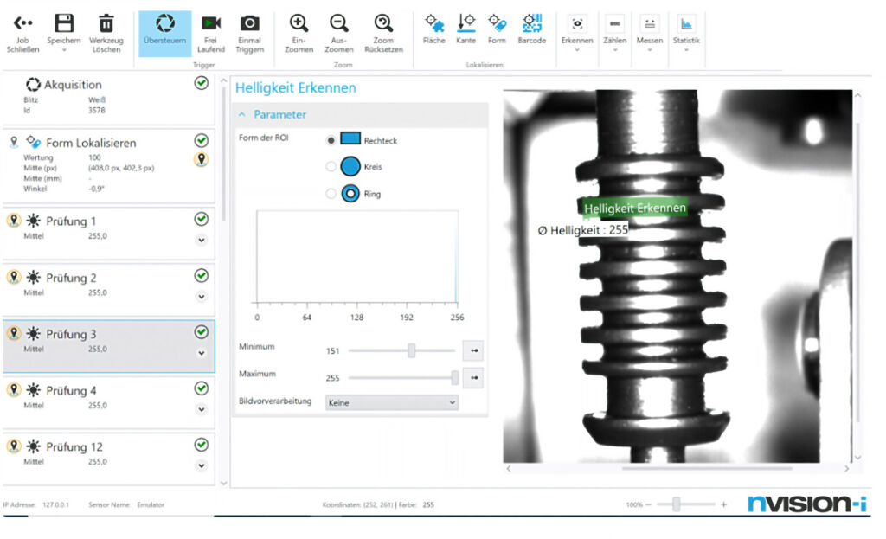The height and width of the screenshot is (539, 886).
Task: Click Einmal Triggern camera icon
Action: 249,23
